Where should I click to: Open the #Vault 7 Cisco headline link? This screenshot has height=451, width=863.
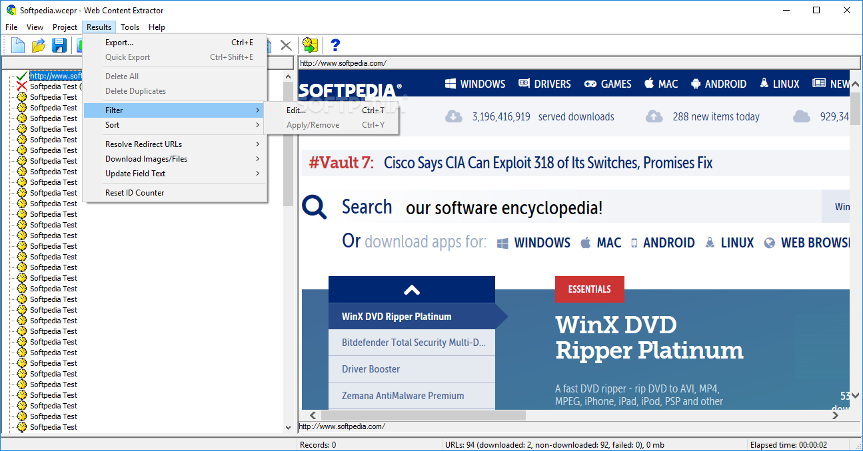(x=510, y=163)
